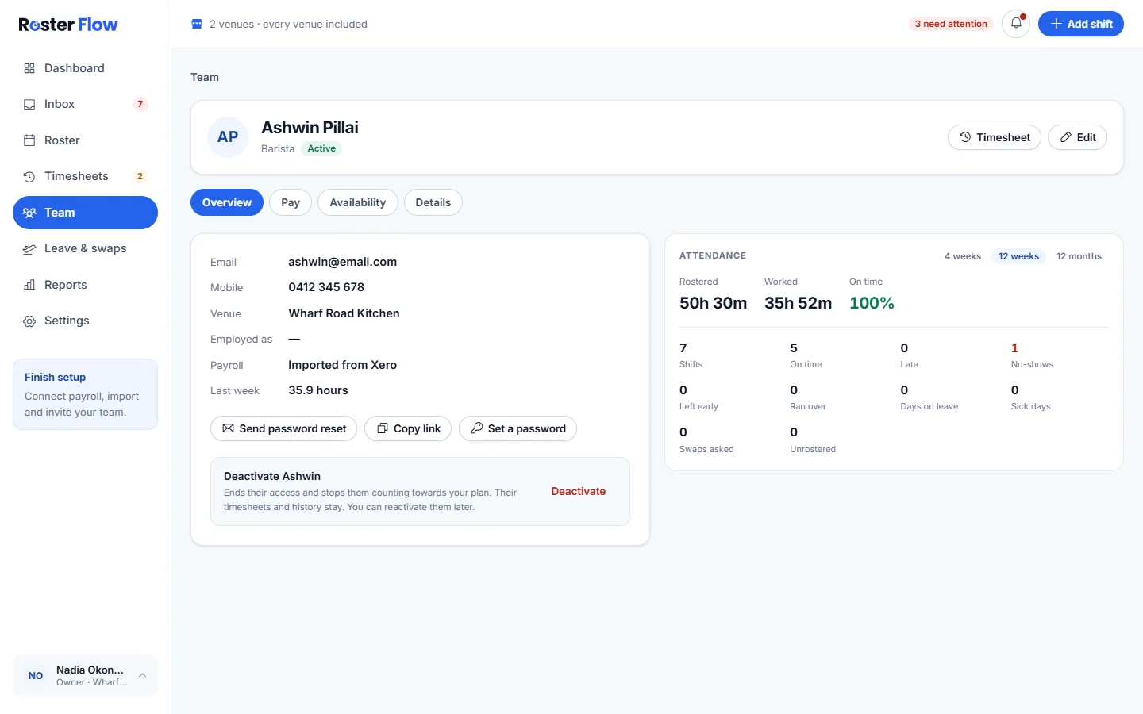Screen dimensions: 1143x714
Task: Add a new shift
Action: (x=1081, y=24)
